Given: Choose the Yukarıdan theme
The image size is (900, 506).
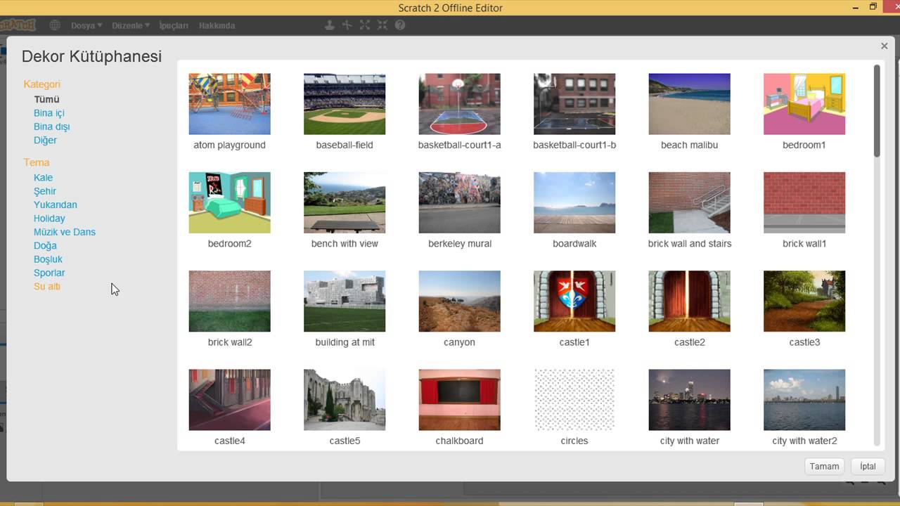Looking at the screenshot, I should coord(56,205).
